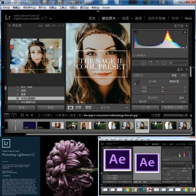This screenshot has height=196, width=196.
Task: Select the Crop Overlay tool
Action: pyautogui.click(x=136, y=63)
